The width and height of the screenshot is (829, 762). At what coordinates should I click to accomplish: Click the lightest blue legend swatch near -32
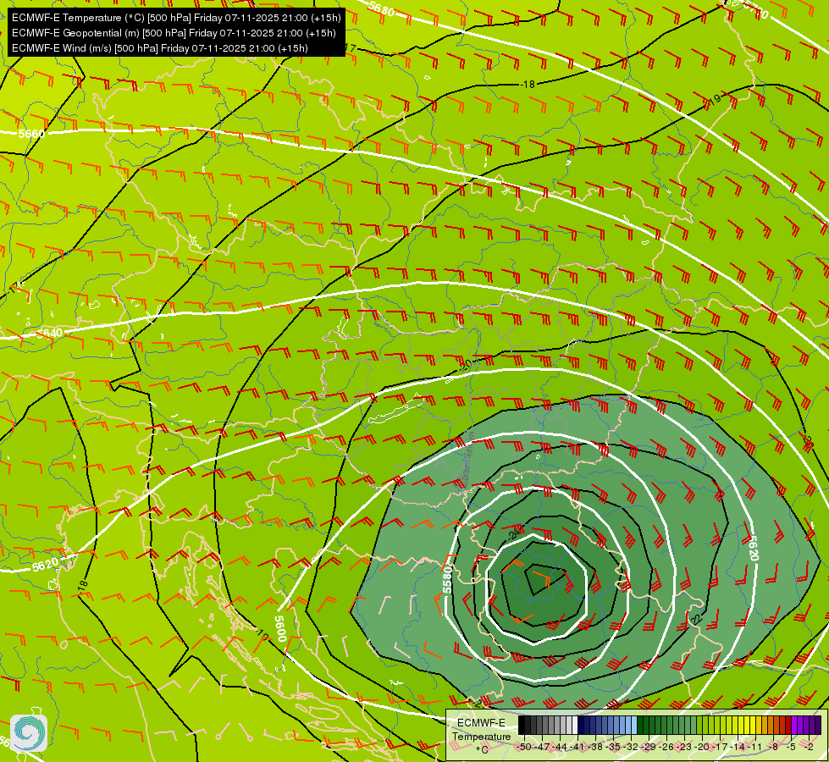click(x=634, y=725)
